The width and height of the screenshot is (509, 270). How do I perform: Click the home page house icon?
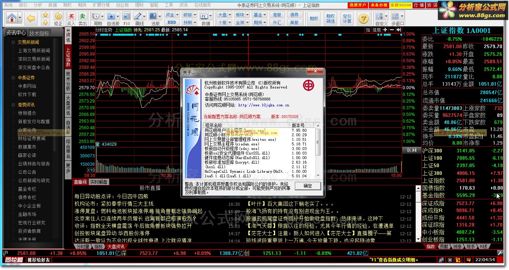click(12, 18)
